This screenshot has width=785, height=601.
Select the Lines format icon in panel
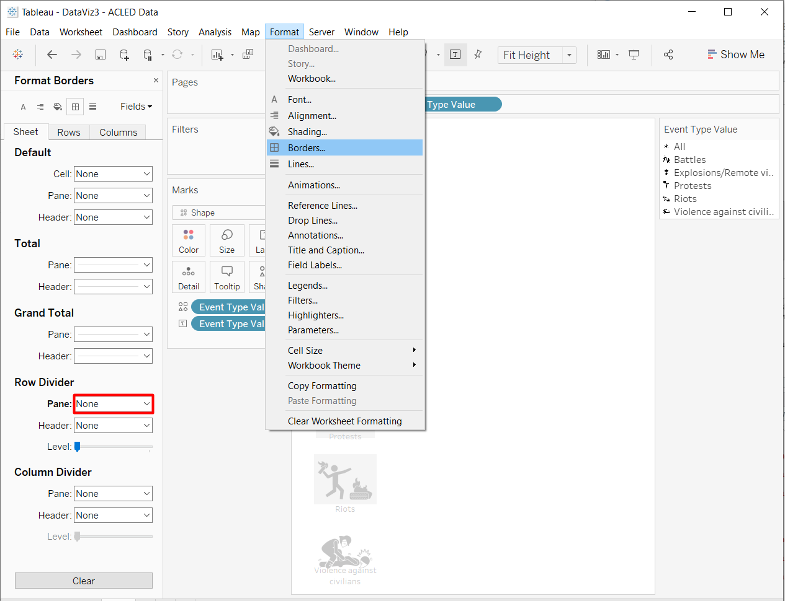[92, 107]
